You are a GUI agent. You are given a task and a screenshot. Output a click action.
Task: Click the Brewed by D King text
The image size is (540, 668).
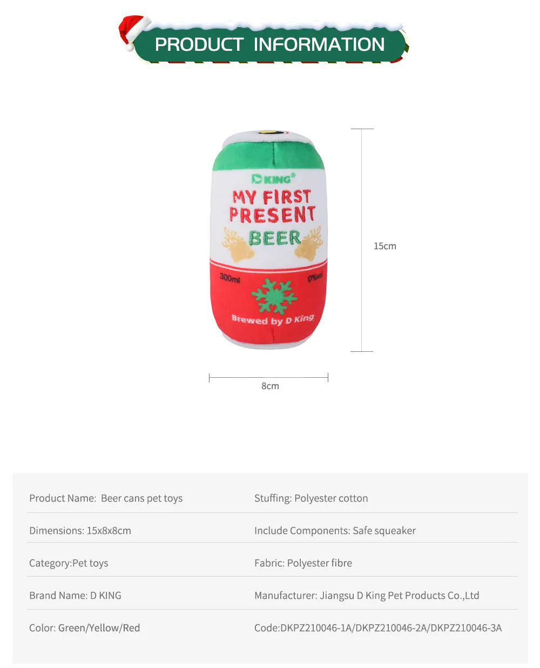pyautogui.click(x=273, y=319)
